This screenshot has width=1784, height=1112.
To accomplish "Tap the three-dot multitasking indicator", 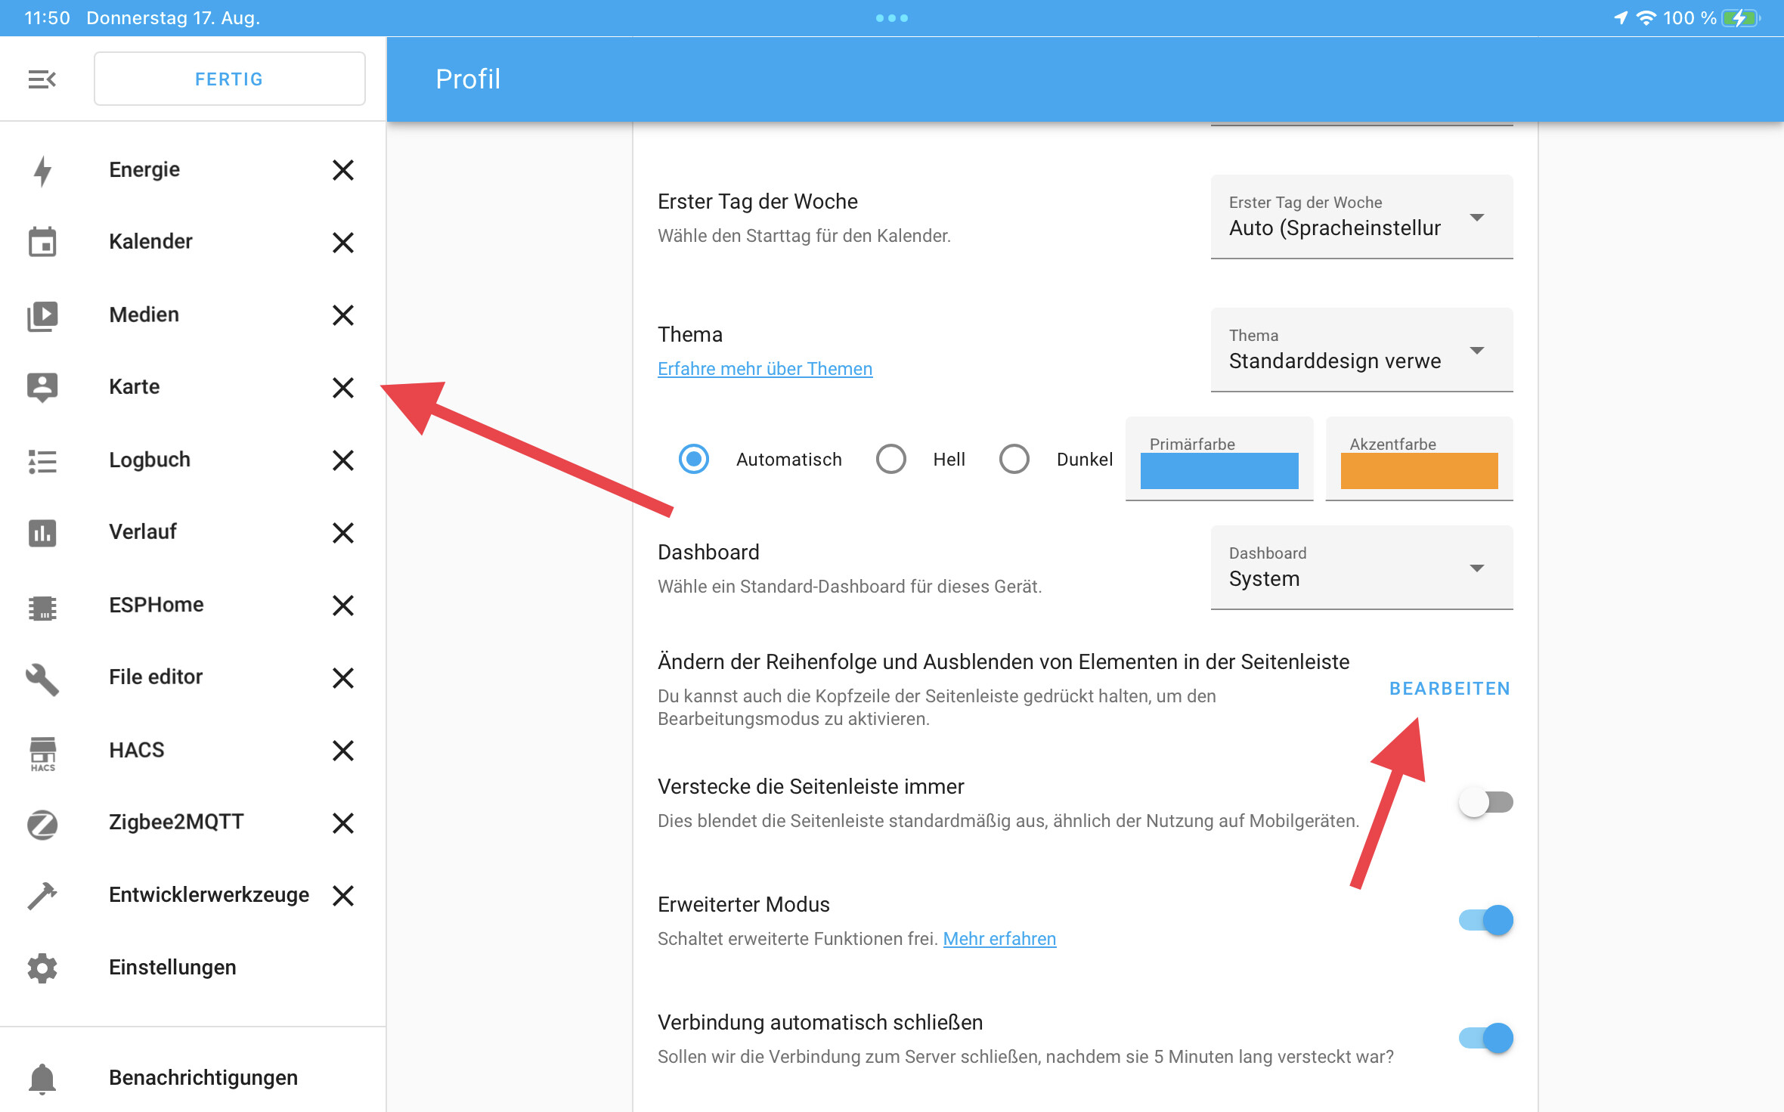I will [892, 18].
